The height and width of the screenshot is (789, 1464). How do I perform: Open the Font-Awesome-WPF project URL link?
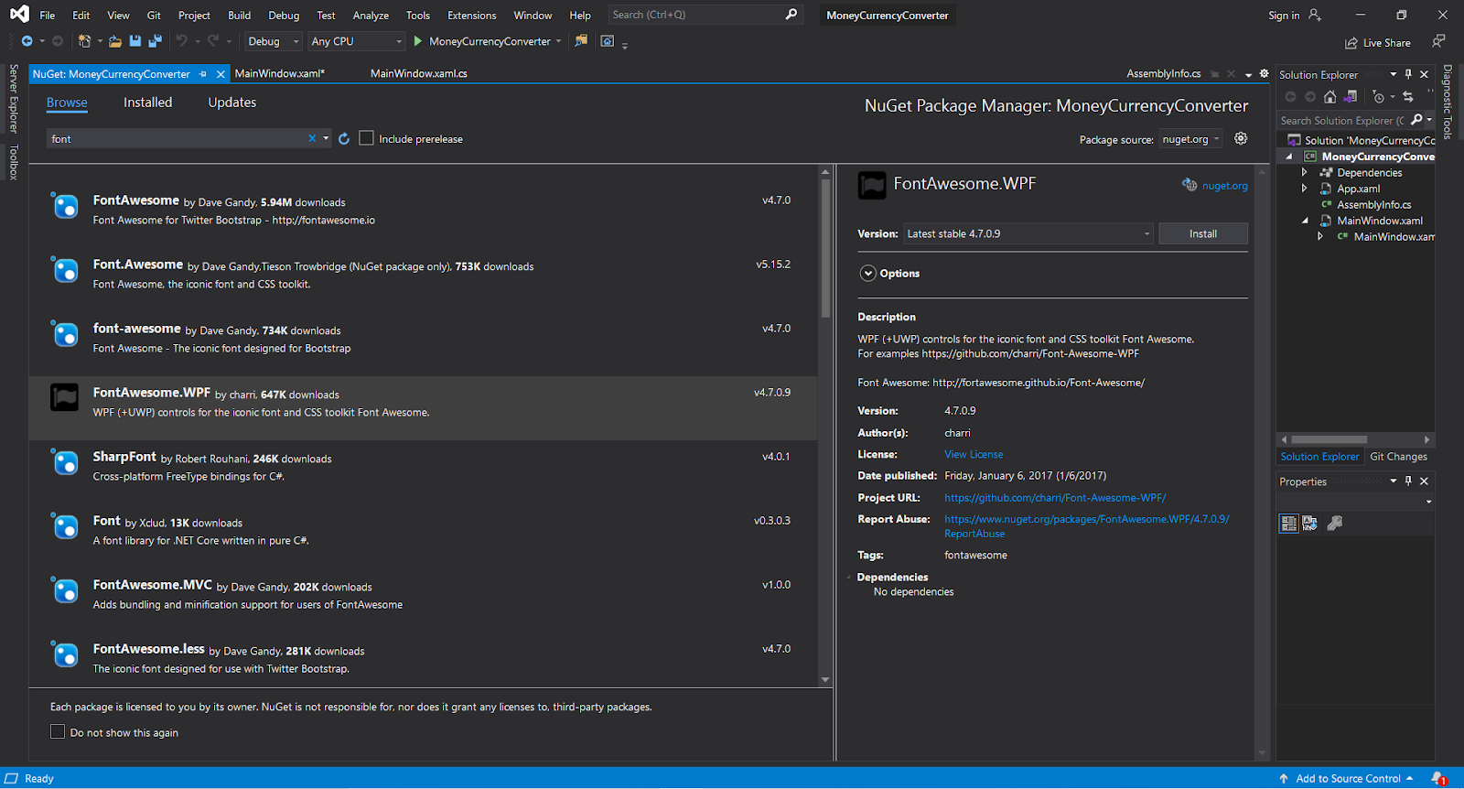pyautogui.click(x=1055, y=498)
